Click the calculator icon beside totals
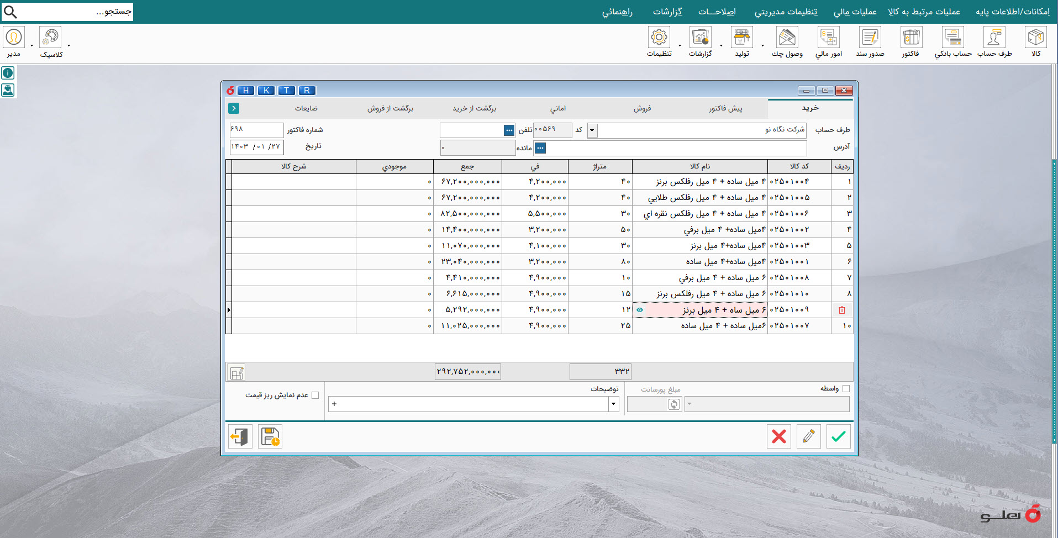 pyautogui.click(x=236, y=372)
